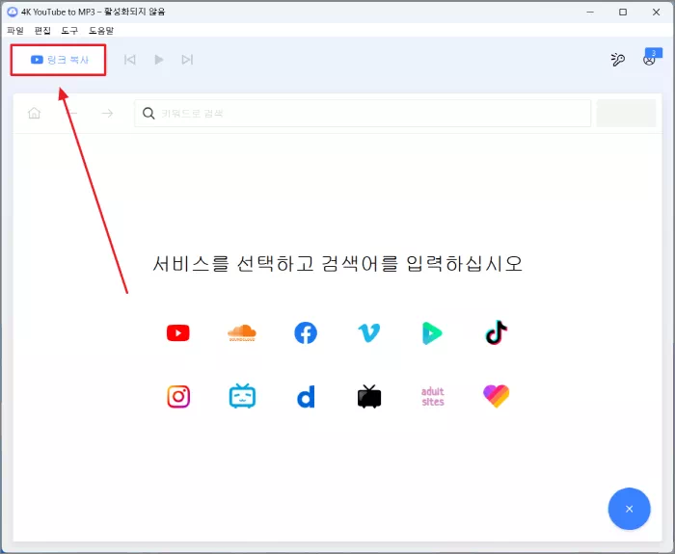Click the 4K YouTube to MP3 app icon
675x554 pixels.
(x=13, y=12)
